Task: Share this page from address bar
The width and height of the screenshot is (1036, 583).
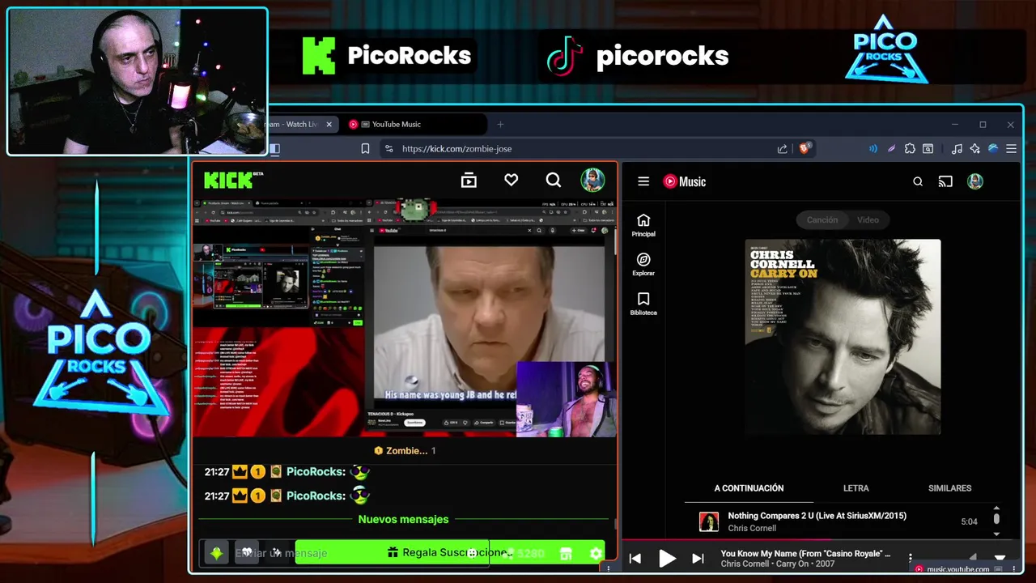Action: click(782, 148)
